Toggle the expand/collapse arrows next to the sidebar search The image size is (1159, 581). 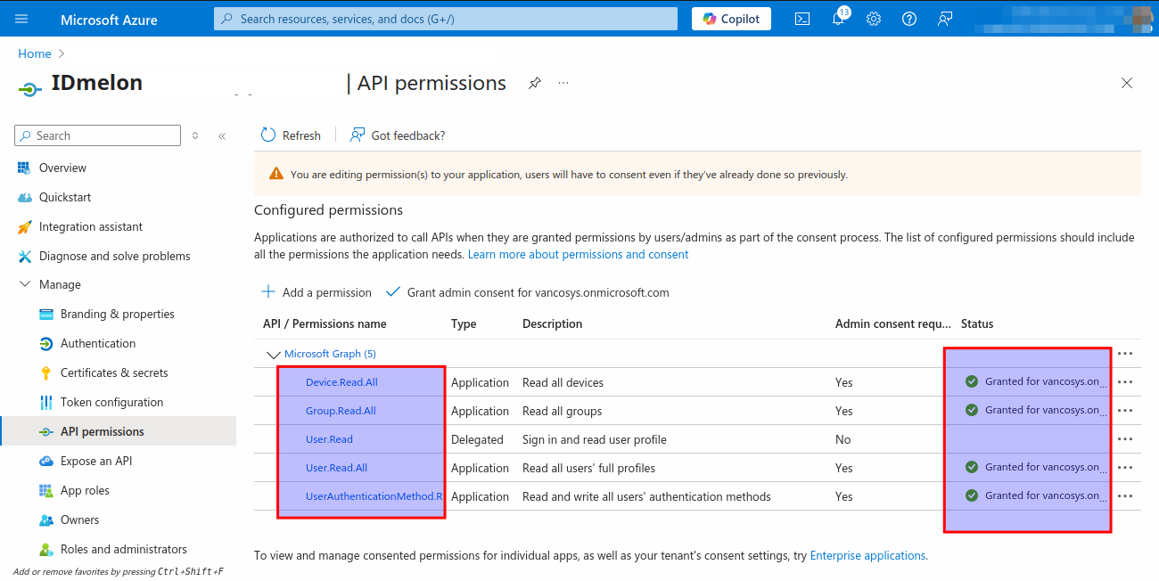coord(195,135)
